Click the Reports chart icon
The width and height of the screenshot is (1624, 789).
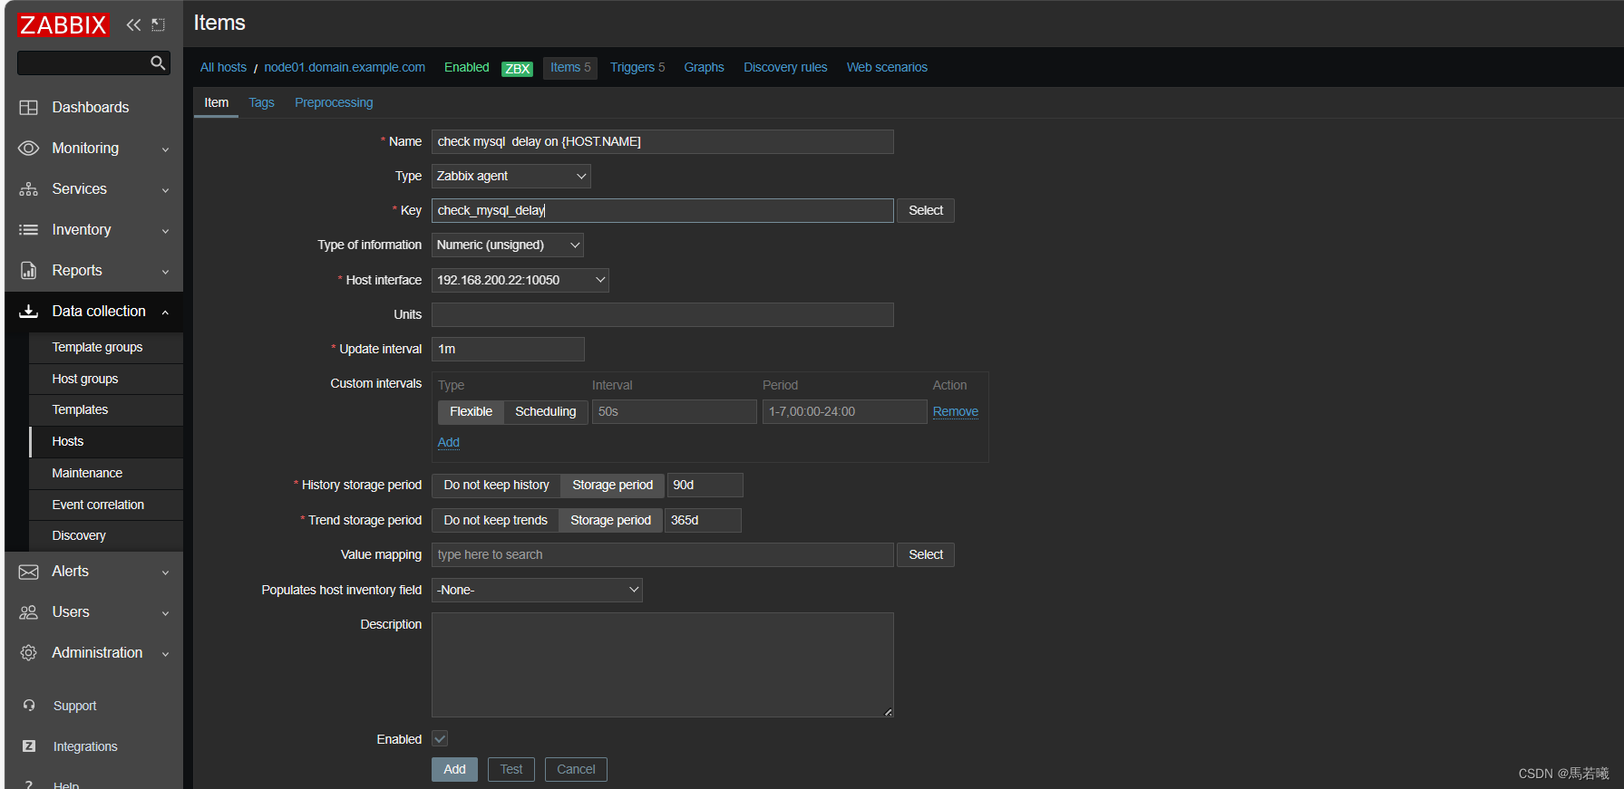29,270
